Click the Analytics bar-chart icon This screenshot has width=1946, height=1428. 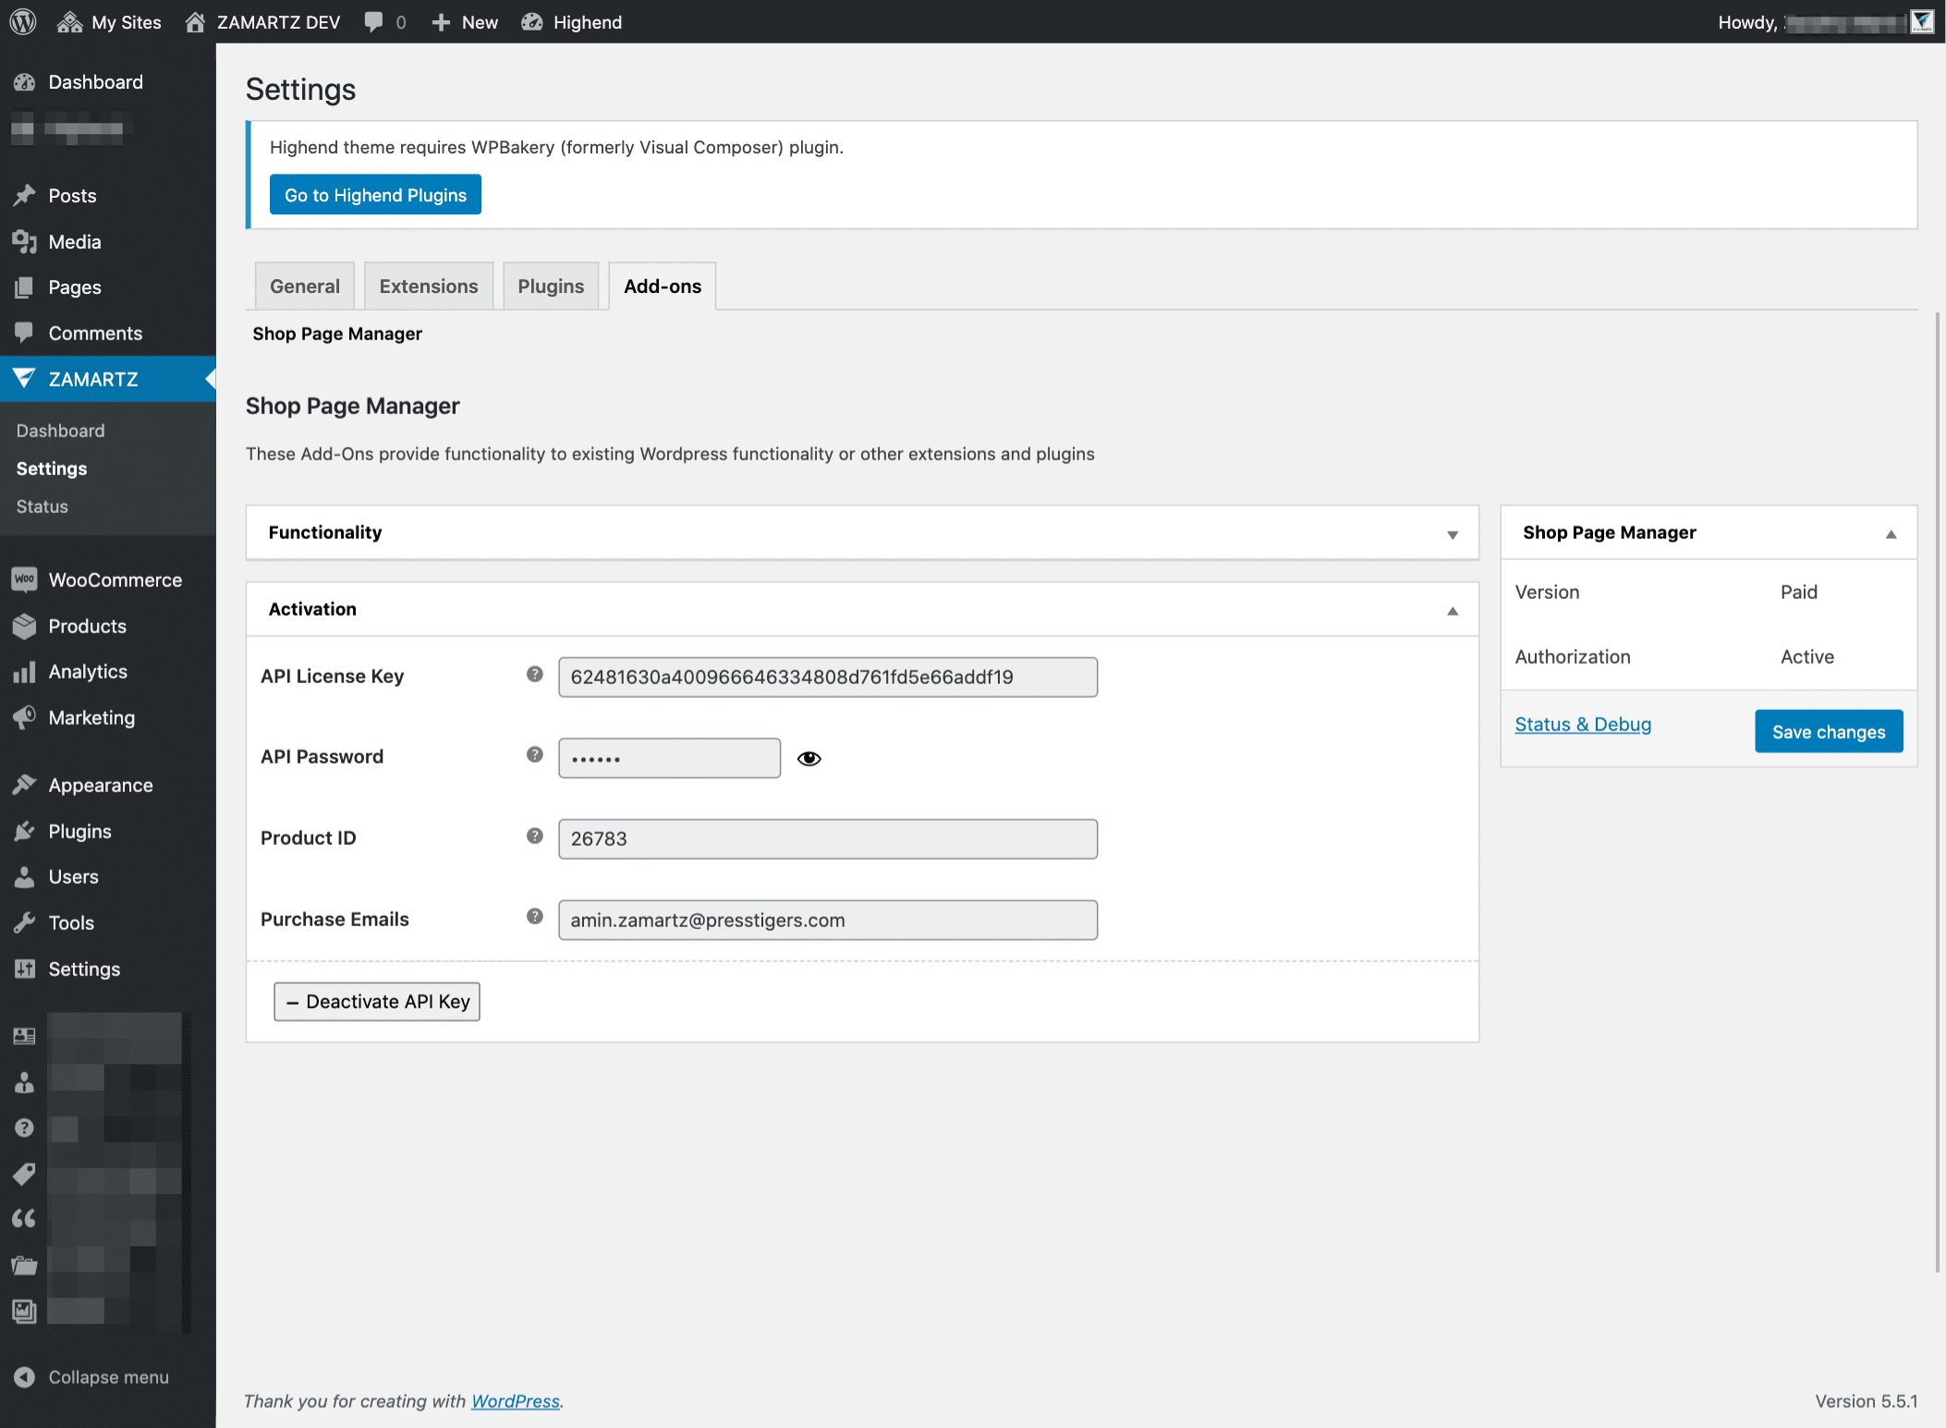(x=25, y=671)
